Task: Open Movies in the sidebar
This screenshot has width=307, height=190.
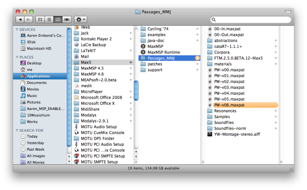Action: 30,89
